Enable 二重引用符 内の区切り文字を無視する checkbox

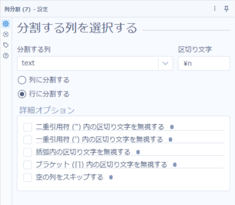tap(28, 127)
